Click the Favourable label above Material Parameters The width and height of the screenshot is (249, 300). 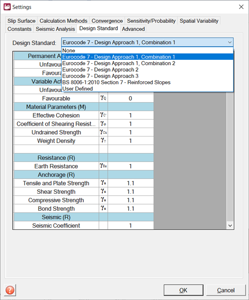56,98
